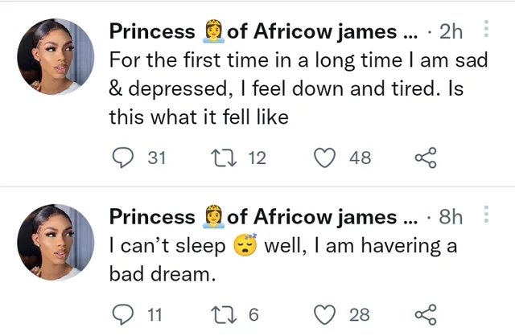Share the tweet posted 2h ago
This screenshot has width=515, height=336.
[426, 158]
